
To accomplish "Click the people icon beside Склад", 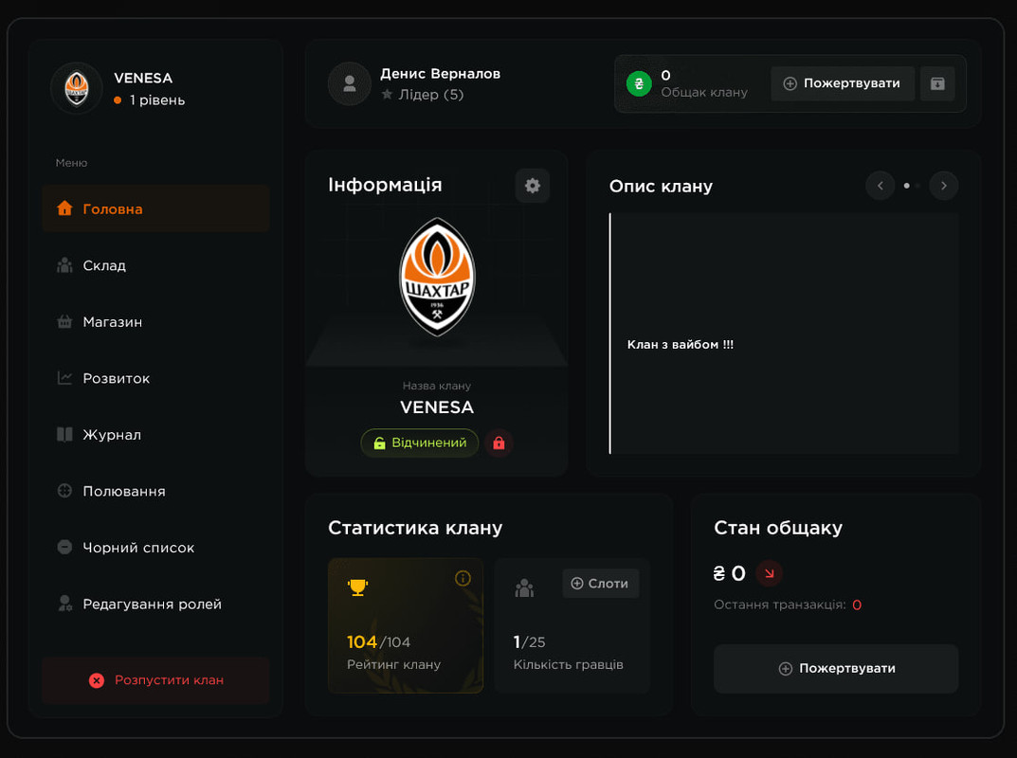I will click(x=64, y=265).
